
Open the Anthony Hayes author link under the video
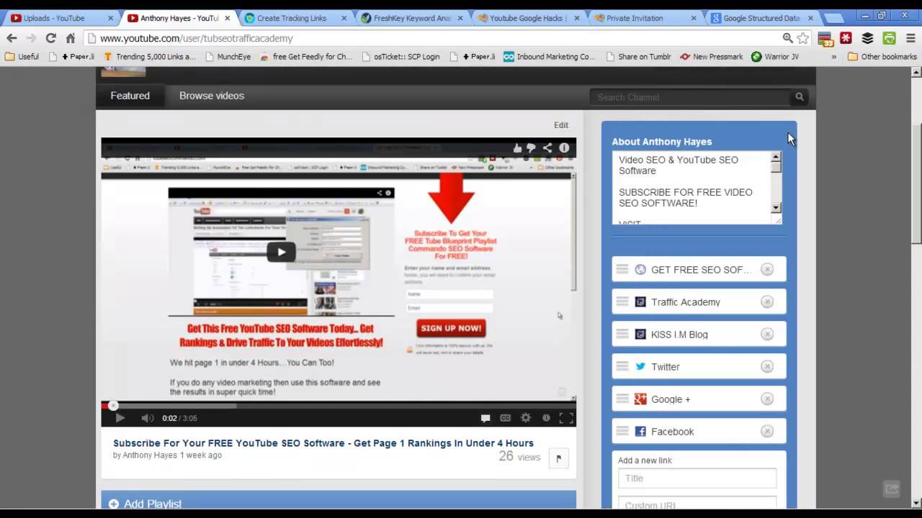click(x=149, y=455)
